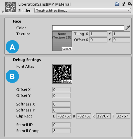133x139 pixels.
Task: Select a new Font Atlas texture
Action: point(67,82)
